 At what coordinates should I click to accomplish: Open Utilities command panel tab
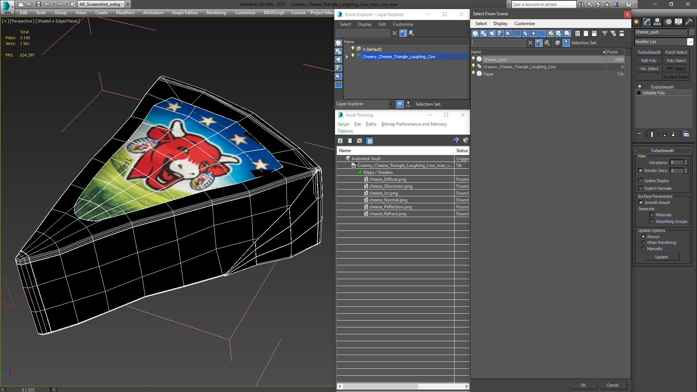pos(689,22)
